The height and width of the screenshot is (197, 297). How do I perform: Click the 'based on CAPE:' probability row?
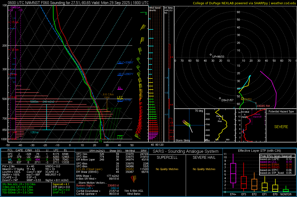276,159
